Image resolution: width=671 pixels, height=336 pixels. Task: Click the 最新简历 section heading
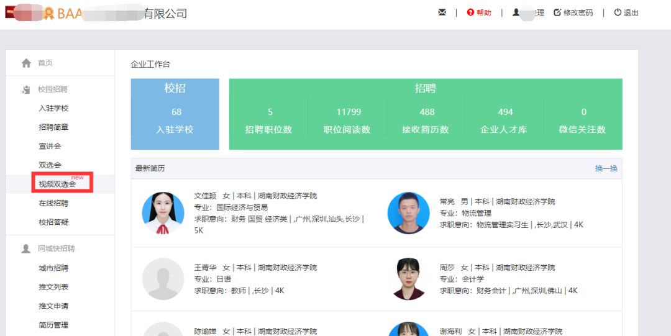[150, 169]
